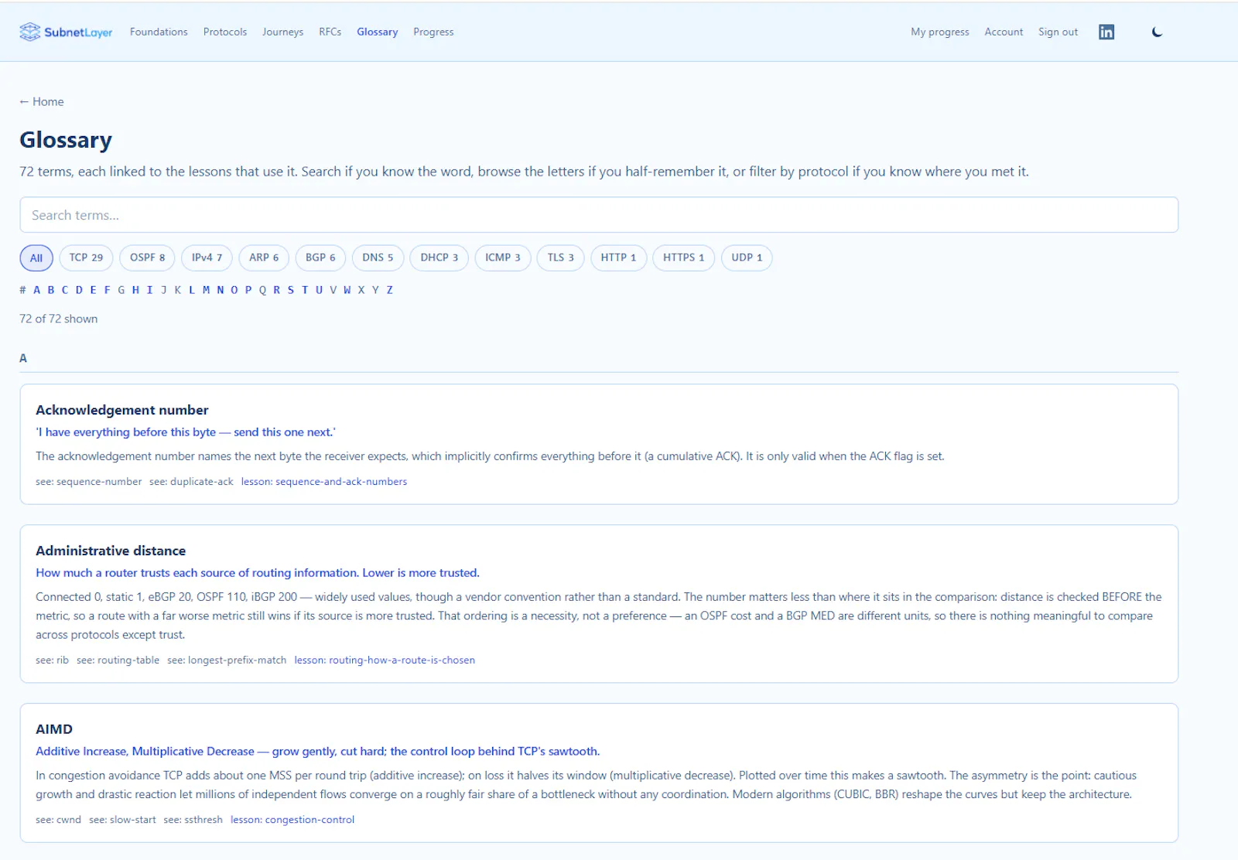Jump to letter L in index

point(192,290)
